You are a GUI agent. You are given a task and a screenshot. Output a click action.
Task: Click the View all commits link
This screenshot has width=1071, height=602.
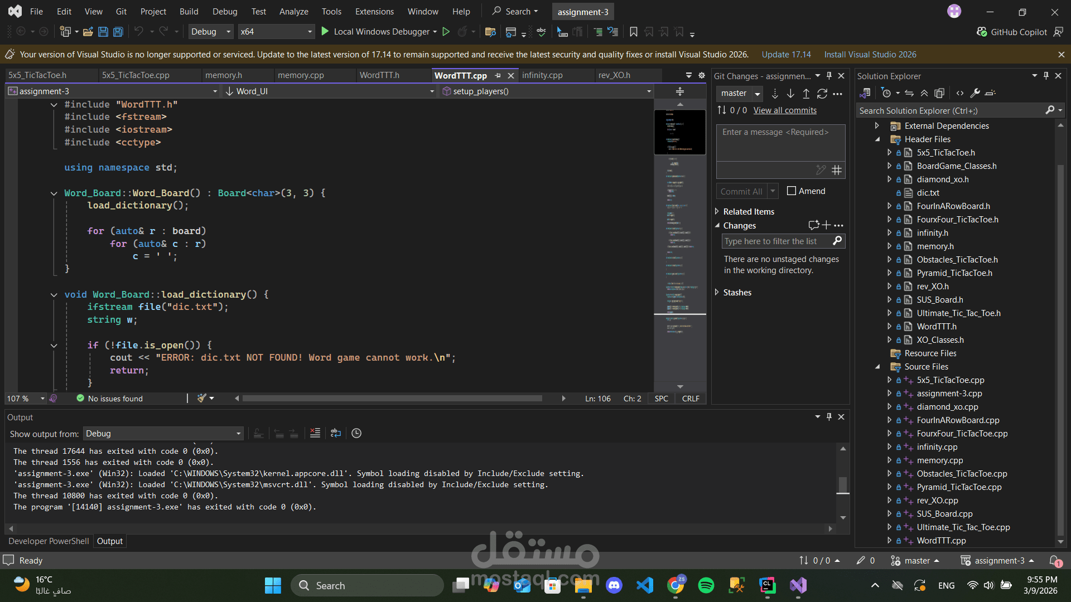coord(785,110)
